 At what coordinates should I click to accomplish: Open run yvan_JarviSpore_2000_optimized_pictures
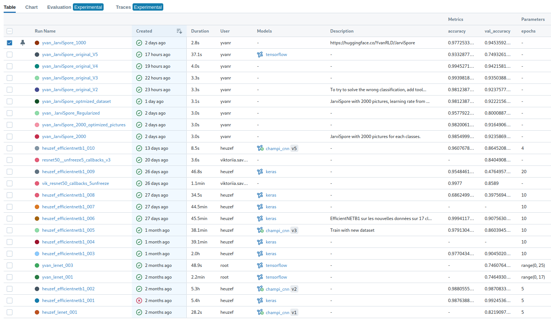pos(84,125)
